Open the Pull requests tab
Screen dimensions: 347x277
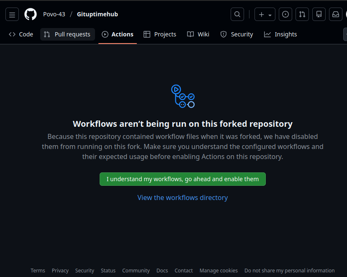pos(67,34)
